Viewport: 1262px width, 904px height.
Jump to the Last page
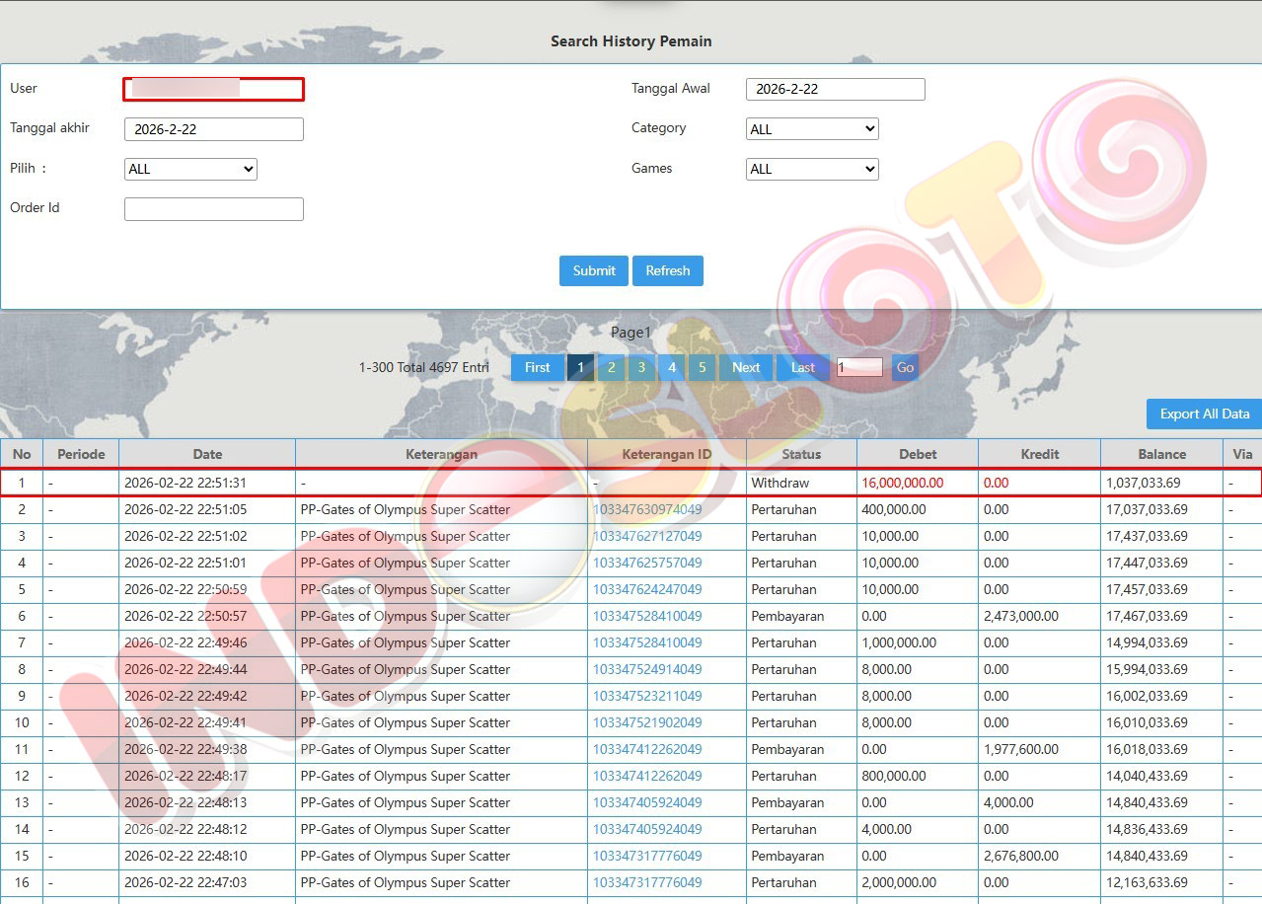coord(802,367)
